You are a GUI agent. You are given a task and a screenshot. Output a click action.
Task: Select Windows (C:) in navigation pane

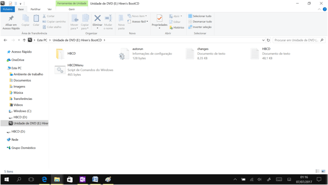coord(22,111)
